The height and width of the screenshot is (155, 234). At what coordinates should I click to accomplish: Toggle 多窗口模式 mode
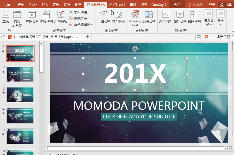point(222,37)
